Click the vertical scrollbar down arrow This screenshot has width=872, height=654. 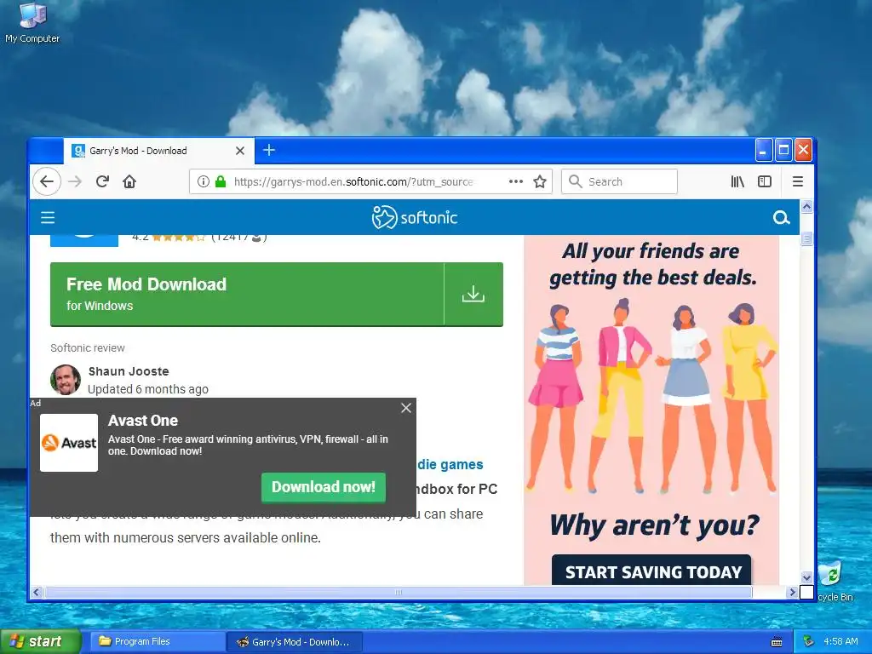807,578
